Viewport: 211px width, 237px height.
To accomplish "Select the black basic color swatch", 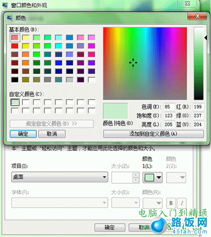I will tap(15, 80).
